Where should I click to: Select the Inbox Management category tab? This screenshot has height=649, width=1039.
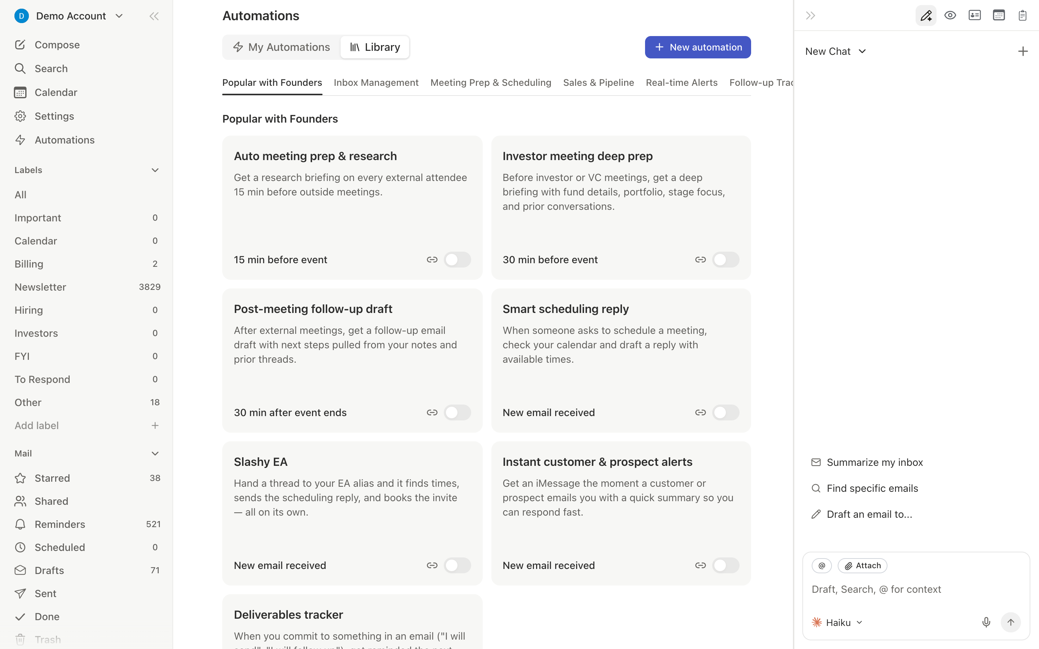[376, 83]
